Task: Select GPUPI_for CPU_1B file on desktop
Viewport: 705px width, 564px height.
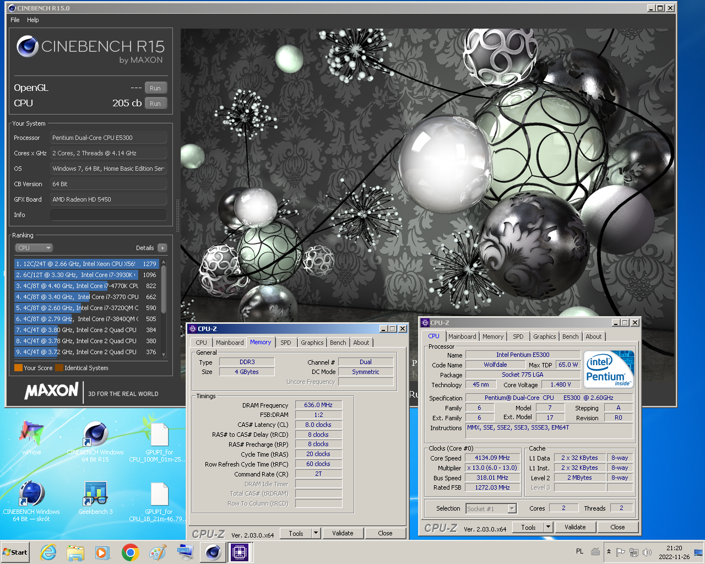Action: coord(159,500)
